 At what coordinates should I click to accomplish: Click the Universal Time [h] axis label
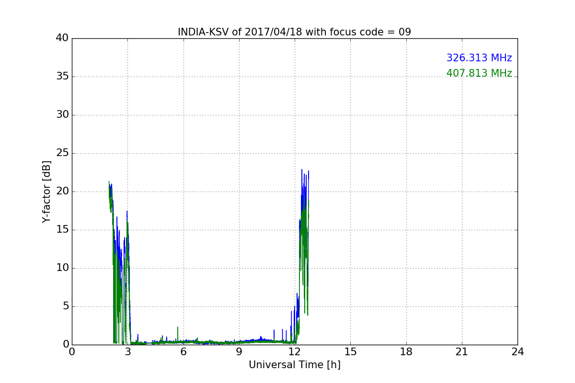295,365
